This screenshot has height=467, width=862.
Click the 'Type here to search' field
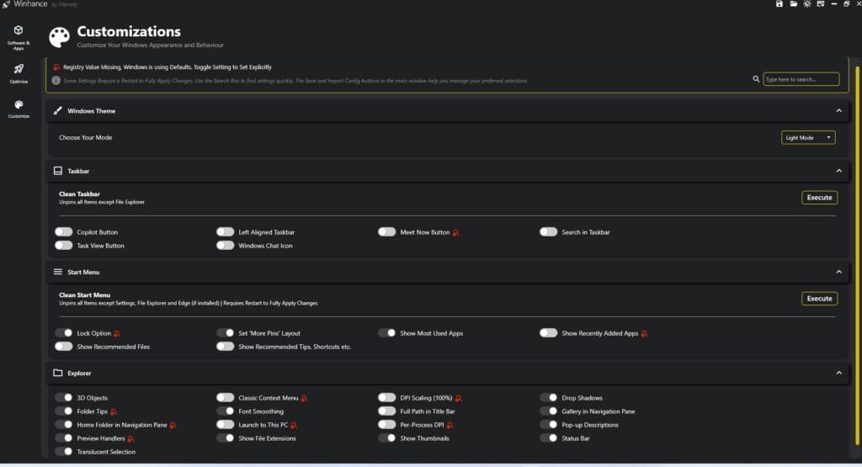(801, 79)
